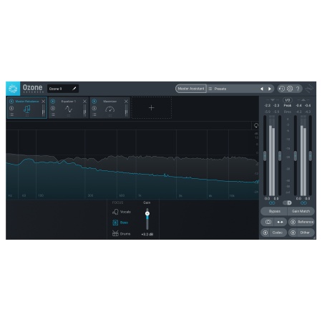Image resolution: width=322 pixels, height=322 pixels.
Task: Go to the previous preset
Action: (262, 89)
